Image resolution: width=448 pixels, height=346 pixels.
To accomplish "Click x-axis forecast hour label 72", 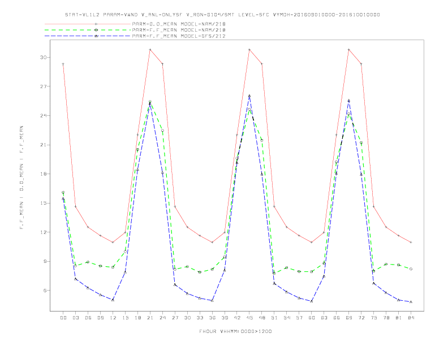I will click(x=361, y=318).
